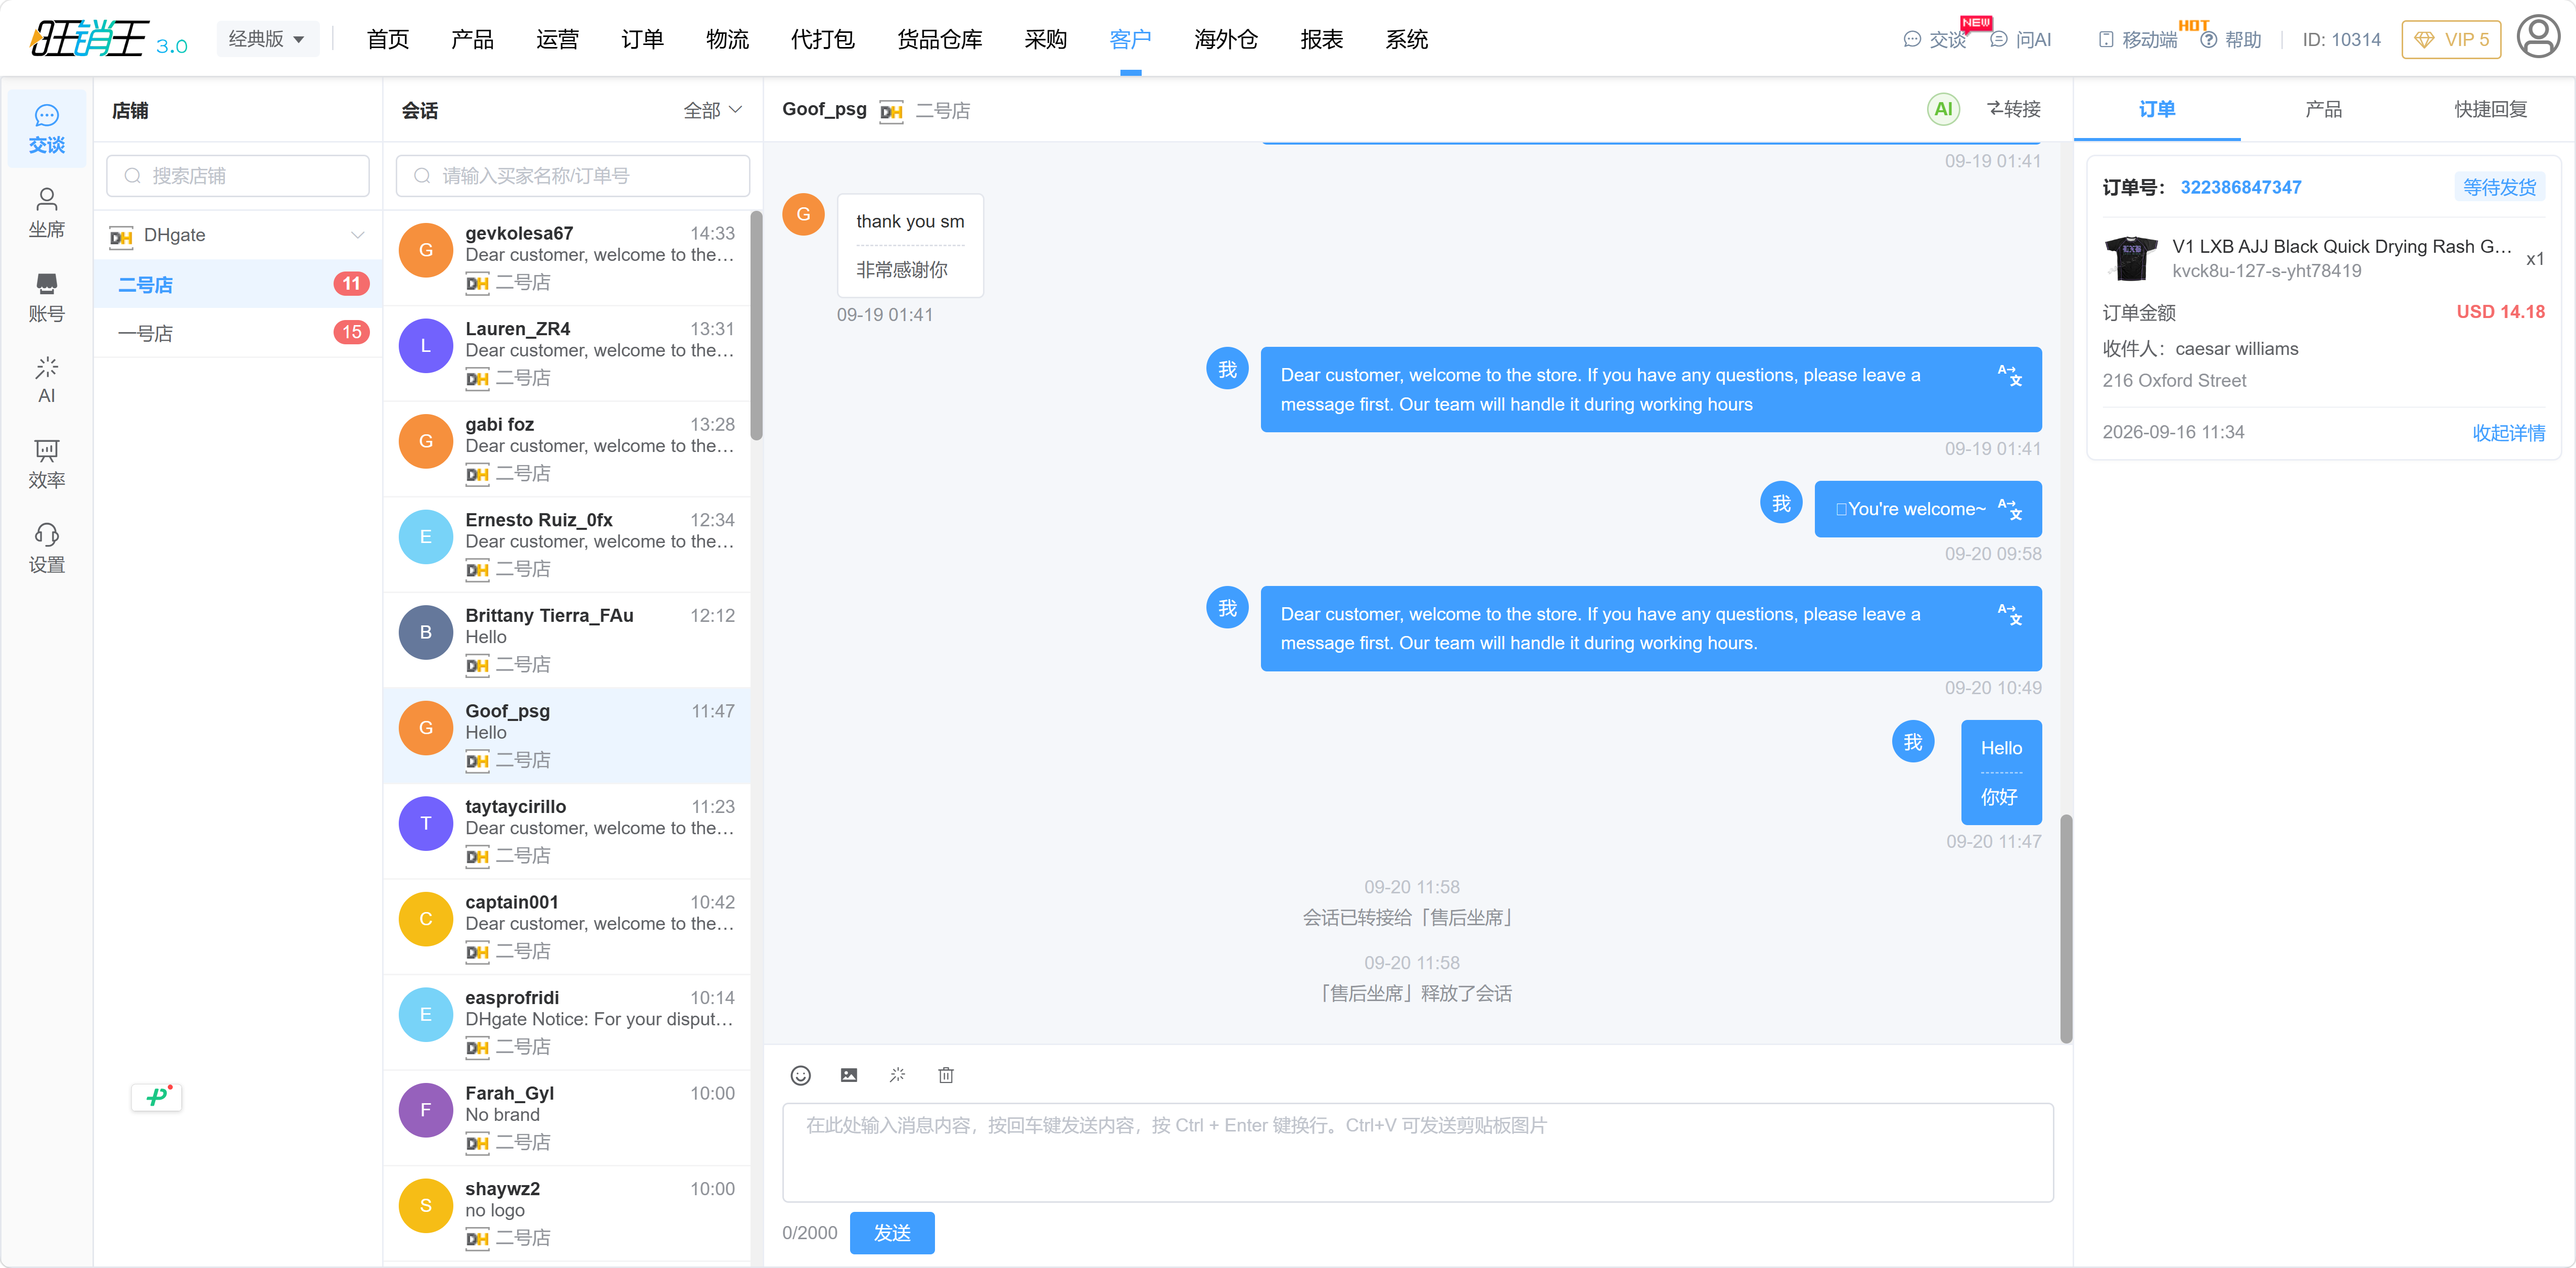Click the 发送 send button
The height and width of the screenshot is (1268, 2576).
pos(892,1232)
